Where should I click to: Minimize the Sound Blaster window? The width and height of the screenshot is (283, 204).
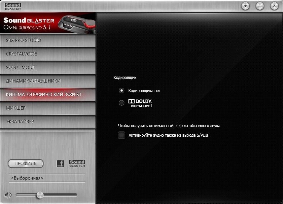click(260, 6)
